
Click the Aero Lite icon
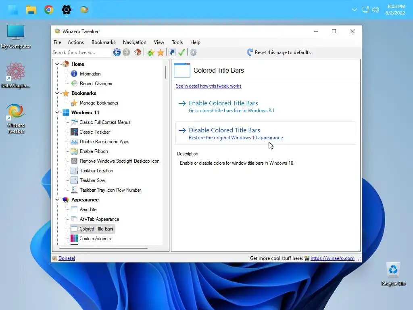point(74,209)
